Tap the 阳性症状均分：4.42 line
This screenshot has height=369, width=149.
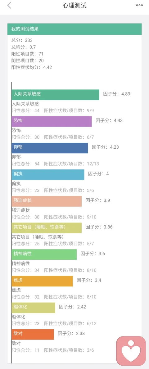(32, 67)
